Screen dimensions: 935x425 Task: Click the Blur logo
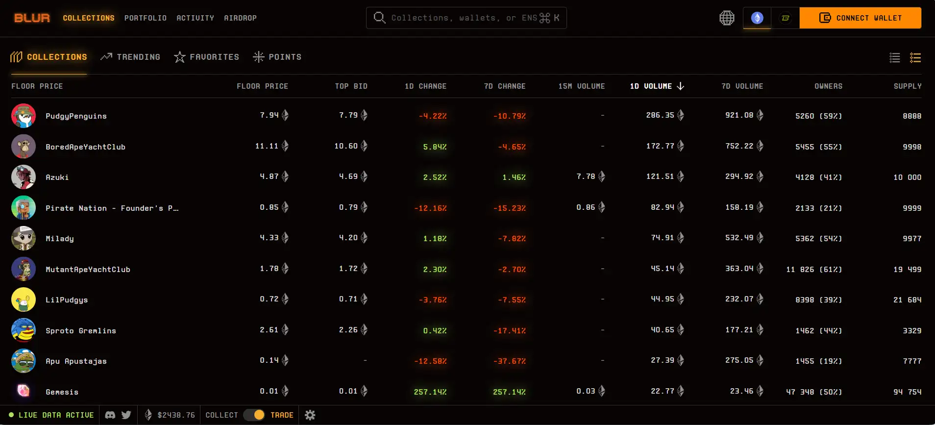coord(32,18)
